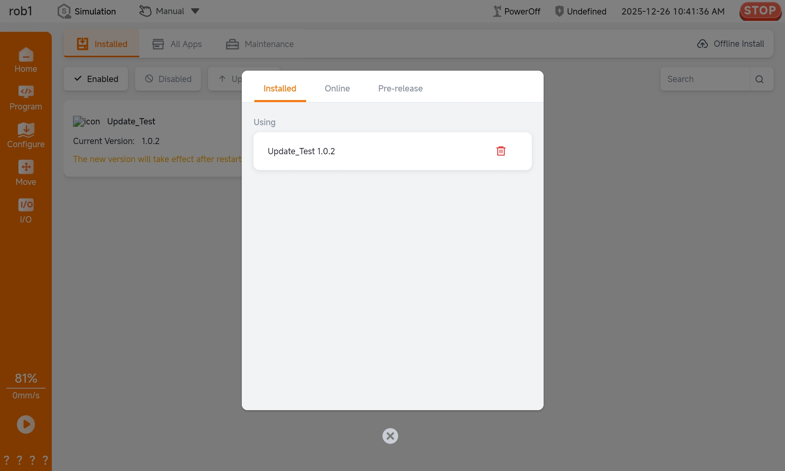Open the I/O sidebar panel

coord(26,211)
